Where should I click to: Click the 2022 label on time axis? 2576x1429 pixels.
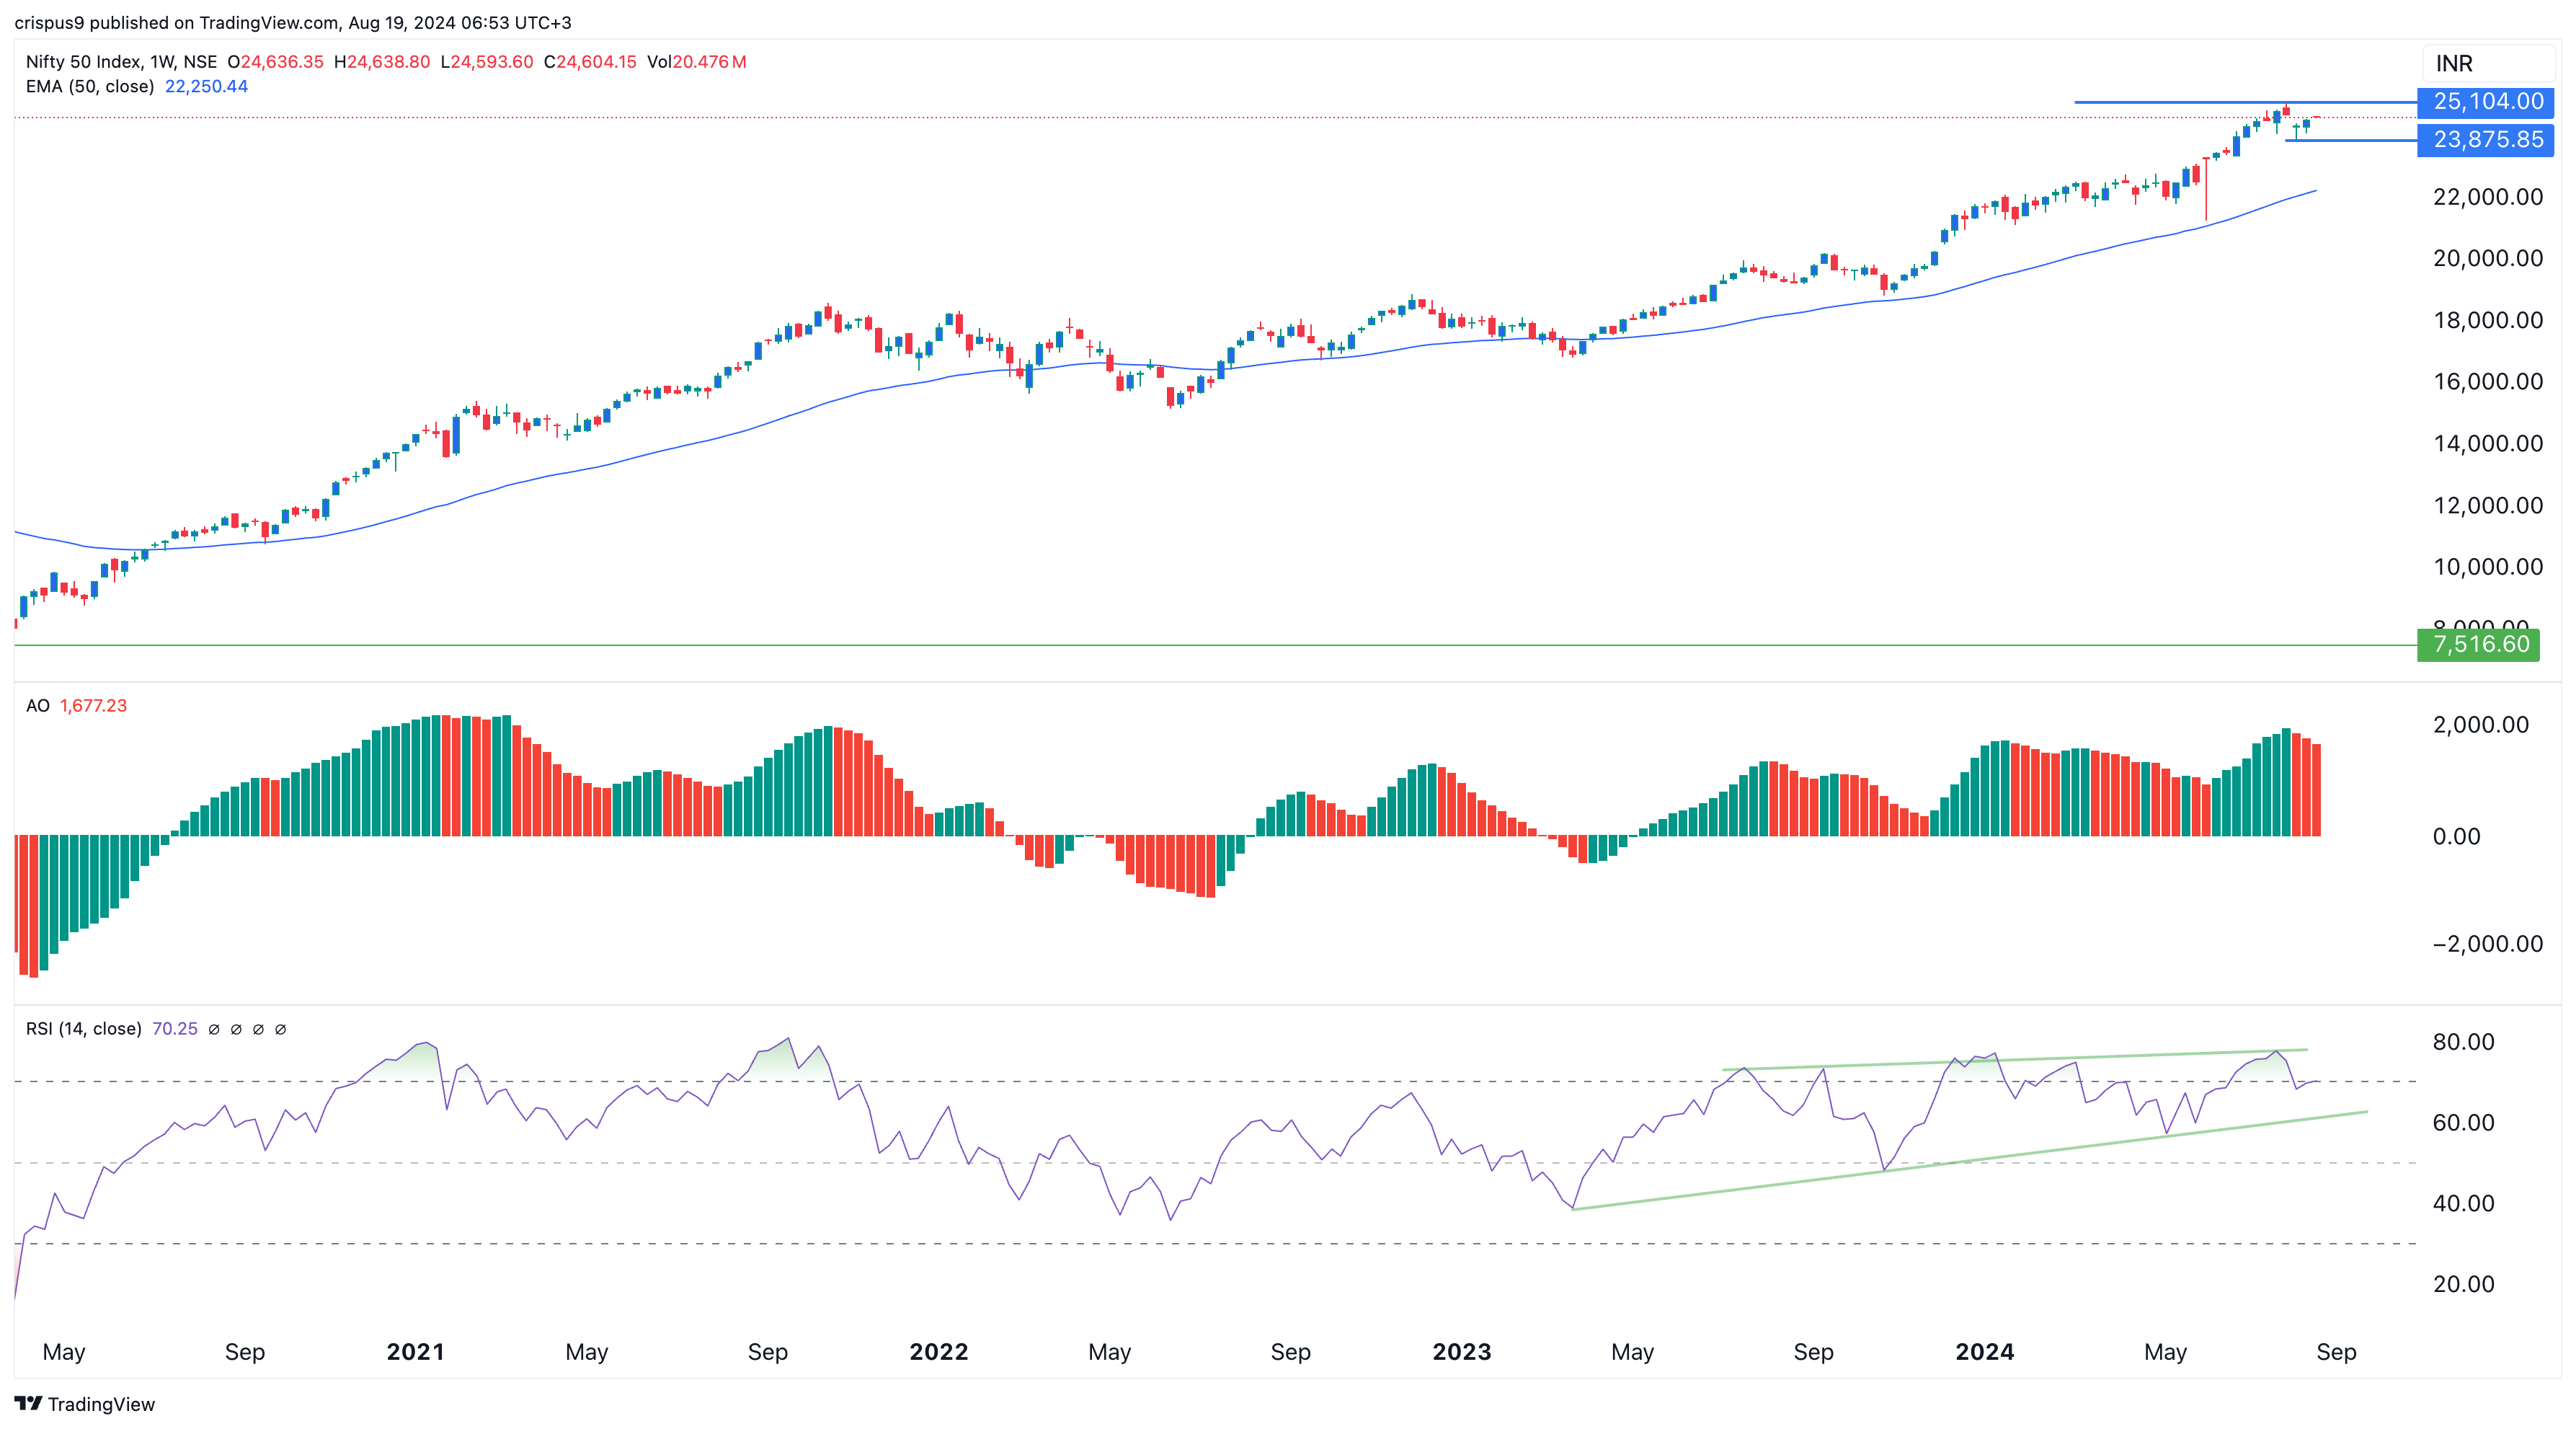pyautogui.click(x=938, y=1352)
